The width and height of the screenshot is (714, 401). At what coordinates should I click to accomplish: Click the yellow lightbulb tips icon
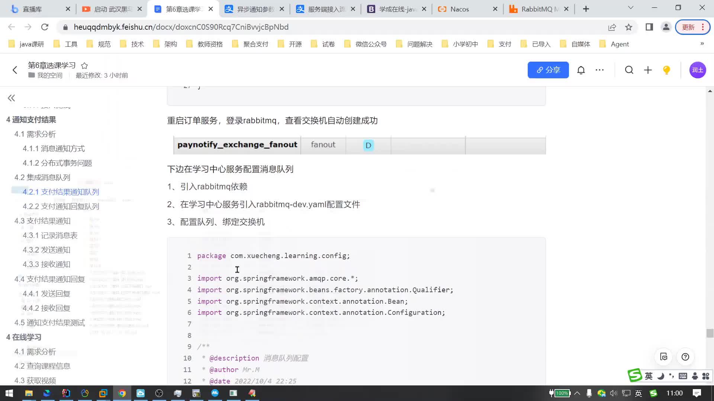pyautogui.click(x=666, y=70)
